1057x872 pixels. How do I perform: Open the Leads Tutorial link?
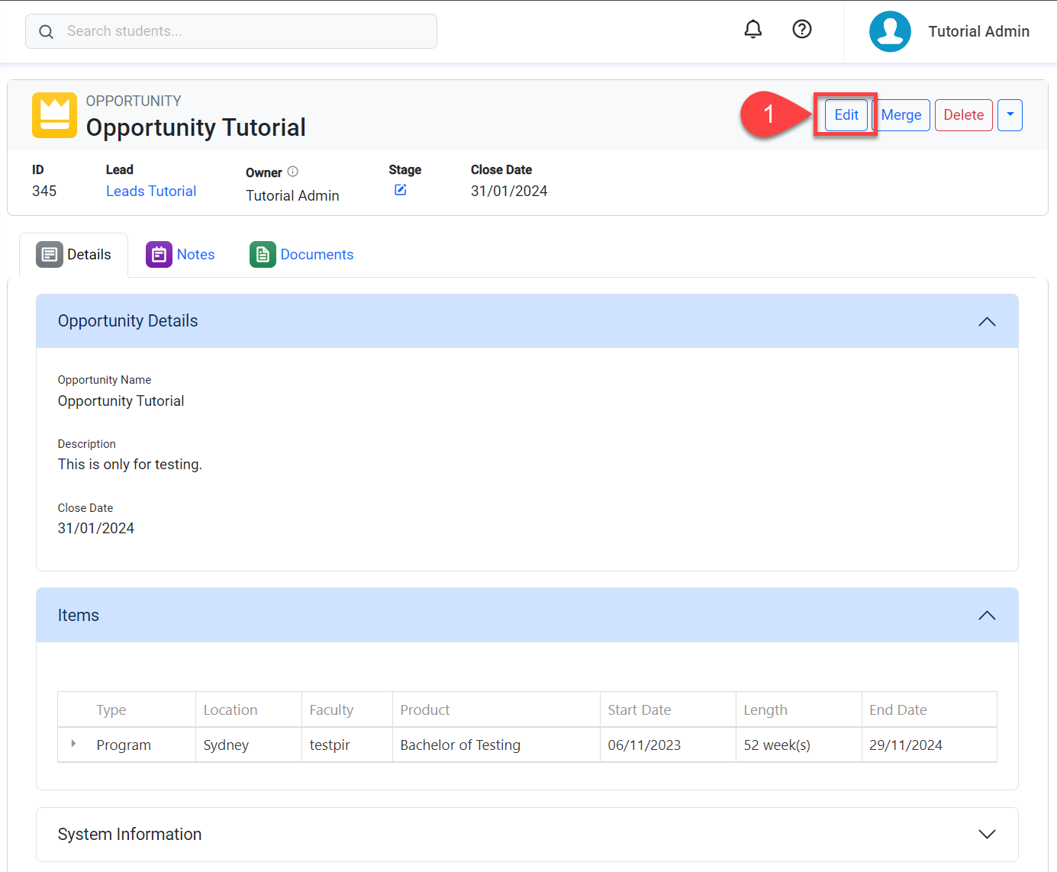(x=151, y=191)
